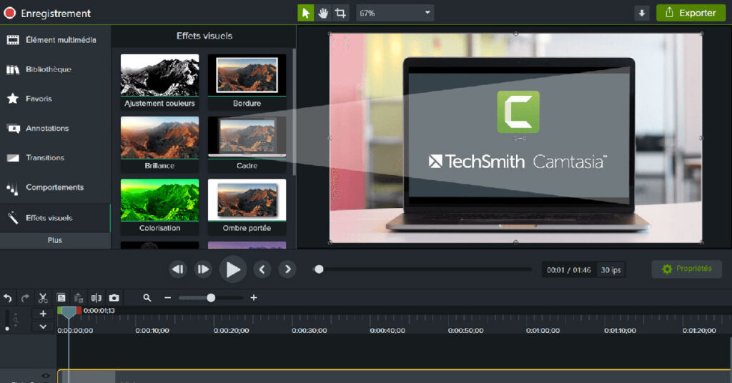
Task: Open the Effets visuels tab
Action: click(55, 218)
